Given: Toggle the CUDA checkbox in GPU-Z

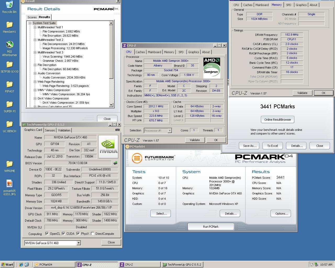Looking at the screenshot, I should point(63,234).
